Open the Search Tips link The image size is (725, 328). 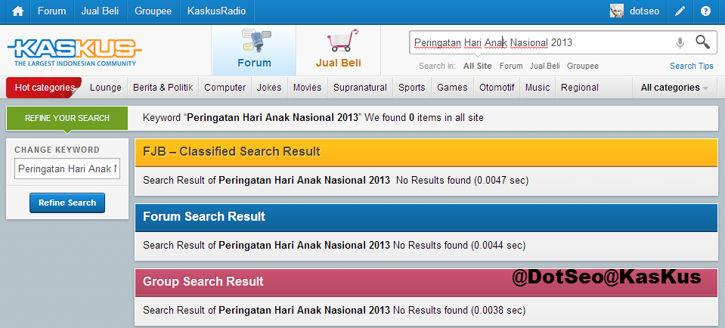(x=691, y=66)
